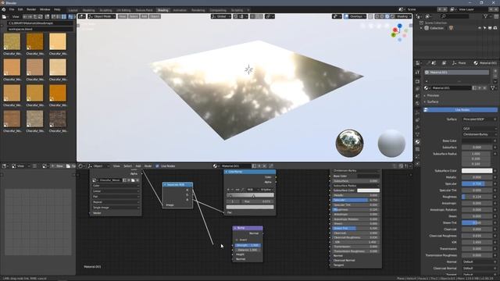
Task: Click the properties editor type icon
Action: pyautogui.click(x=418, y=63)
